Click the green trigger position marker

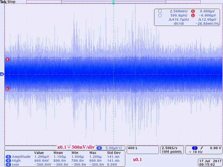tap(113, 3)
